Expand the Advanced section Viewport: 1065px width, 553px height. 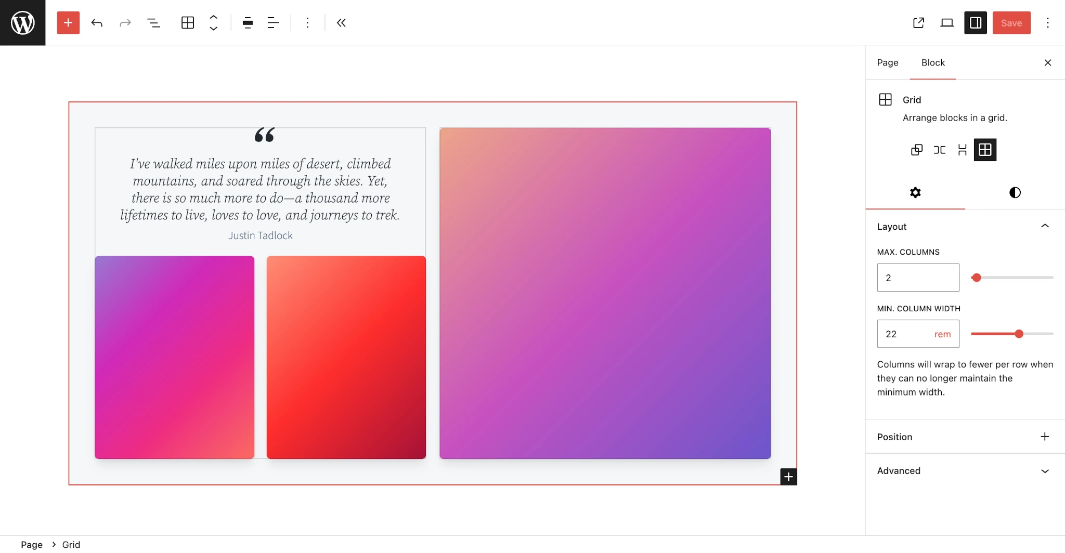[x=1045, y=471]
